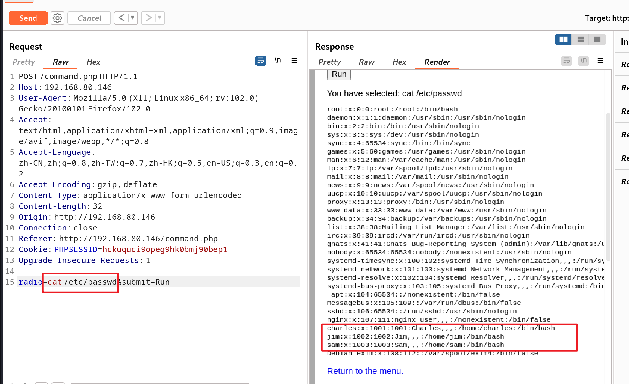Open the Repeater settings gear icon

[58, 18]
